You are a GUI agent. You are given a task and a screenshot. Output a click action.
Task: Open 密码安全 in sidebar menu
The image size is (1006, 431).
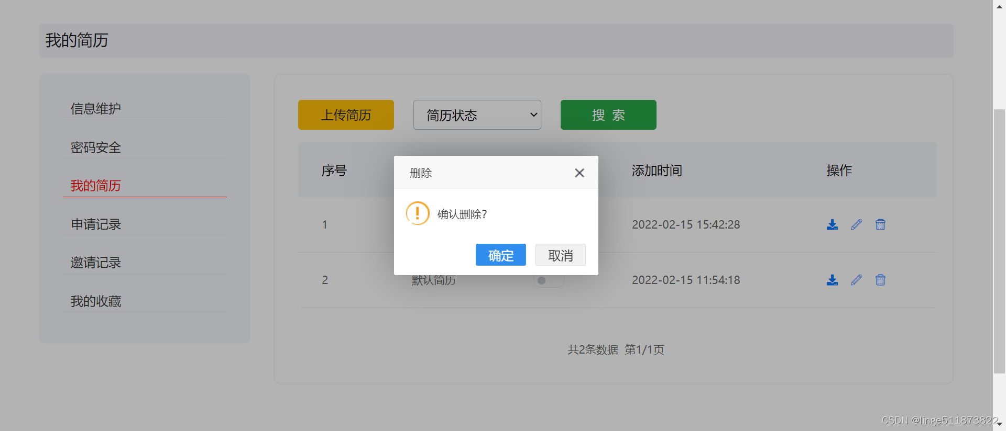pyautogui.click(x=96, y=148)
